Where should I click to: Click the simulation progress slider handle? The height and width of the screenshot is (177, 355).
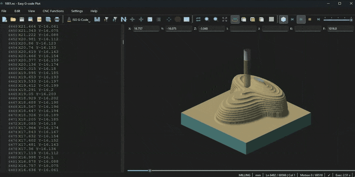pyautogui.click(x=150, y=171)
